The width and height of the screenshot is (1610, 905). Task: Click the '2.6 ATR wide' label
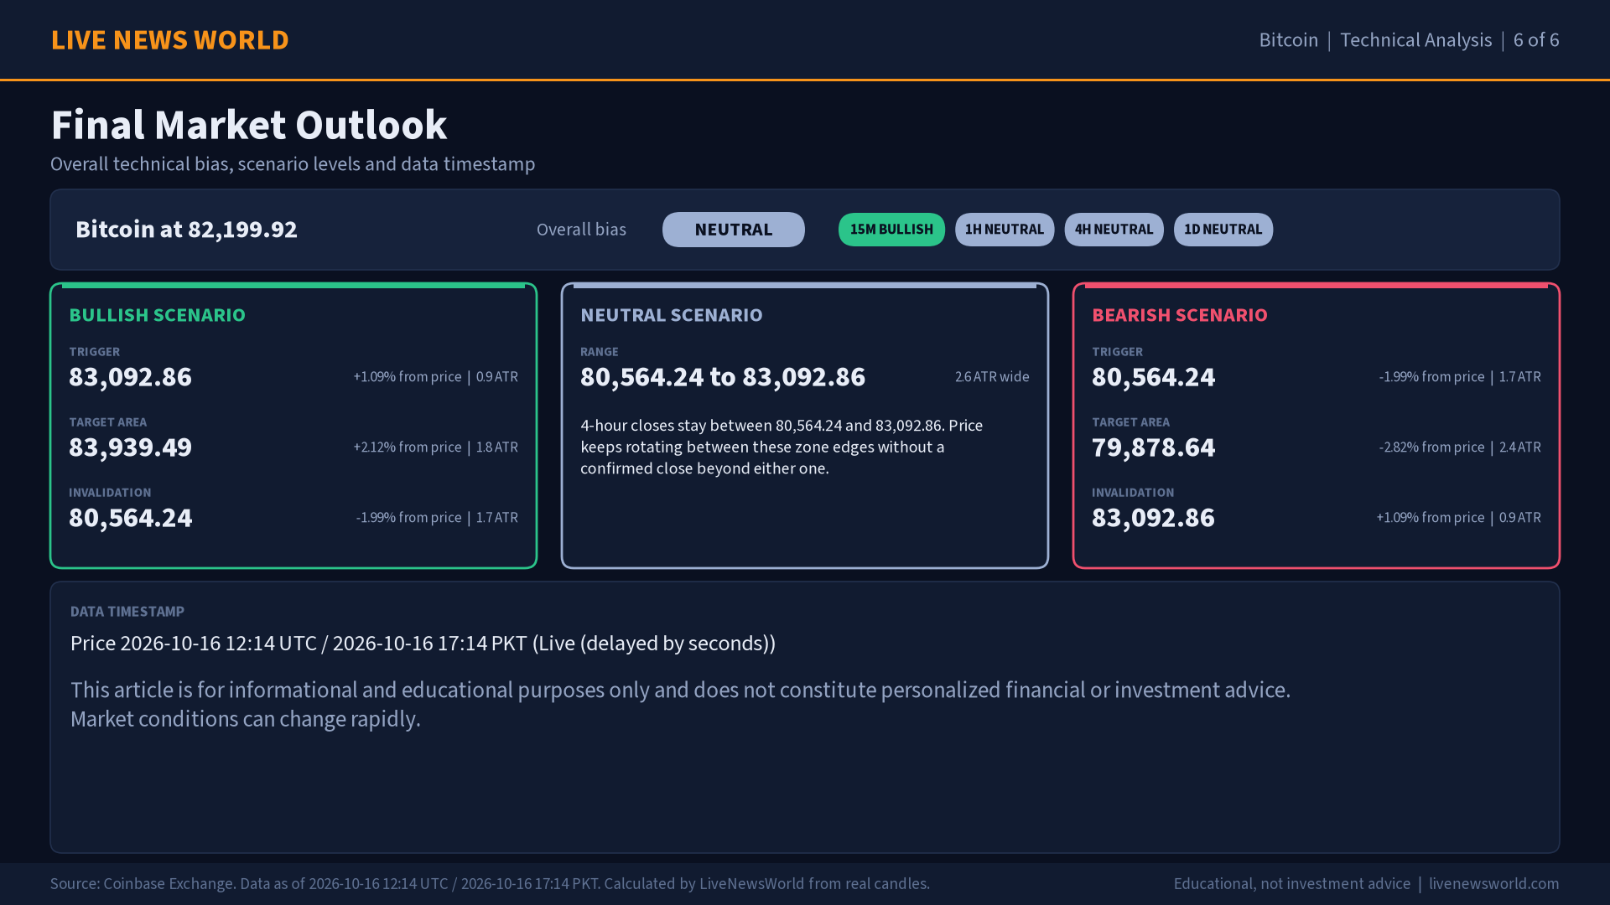pos(992,377)
